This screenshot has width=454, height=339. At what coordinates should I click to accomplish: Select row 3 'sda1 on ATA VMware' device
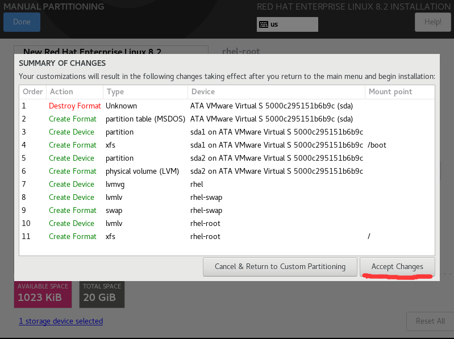277,132
